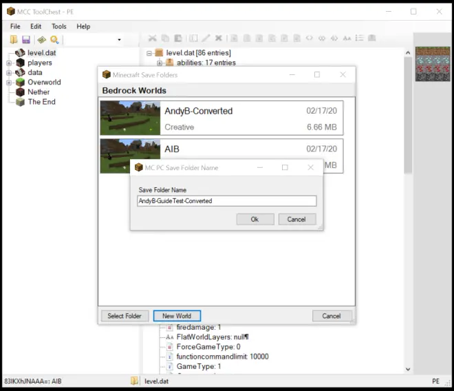Click The End stone block icon

[x=20, y=102]
